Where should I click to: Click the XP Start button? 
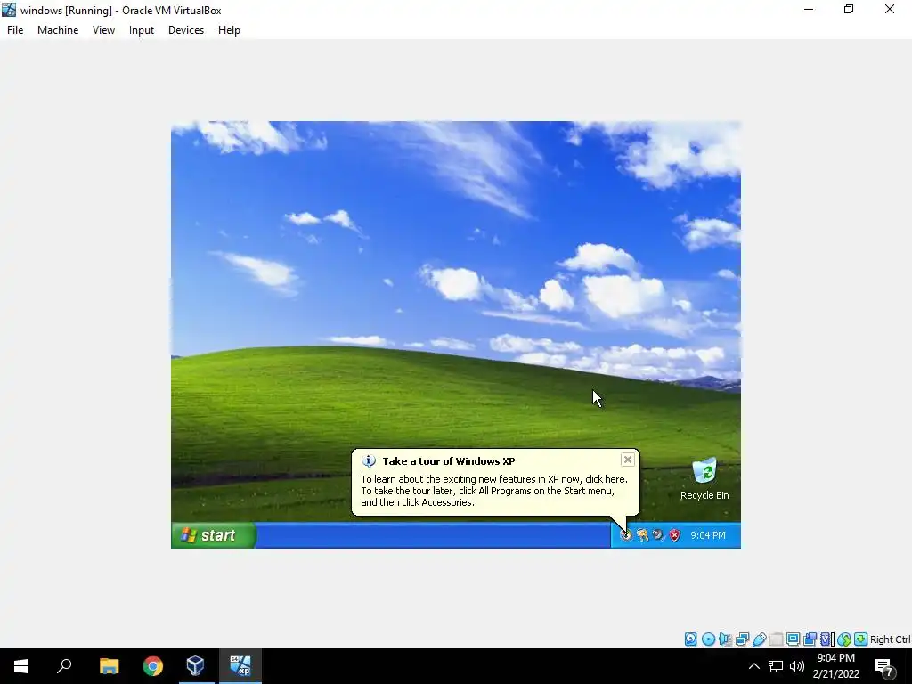coord(214,535)
